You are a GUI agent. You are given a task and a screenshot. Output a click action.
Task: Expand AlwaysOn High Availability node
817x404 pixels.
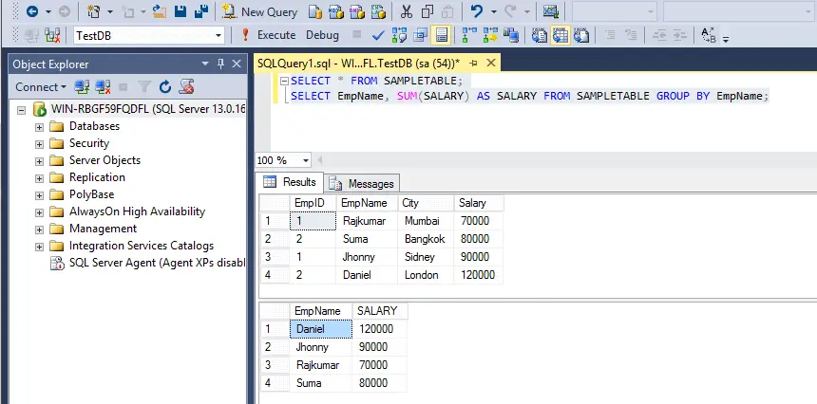39,212
